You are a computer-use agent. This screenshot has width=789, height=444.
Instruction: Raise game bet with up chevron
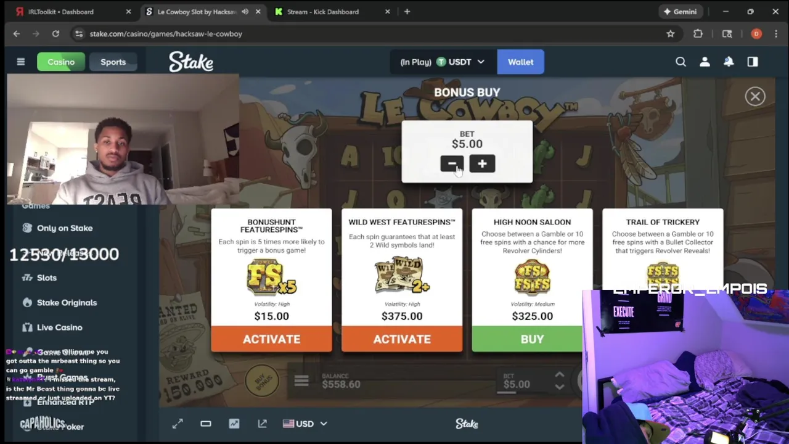[x=559, y=375]
